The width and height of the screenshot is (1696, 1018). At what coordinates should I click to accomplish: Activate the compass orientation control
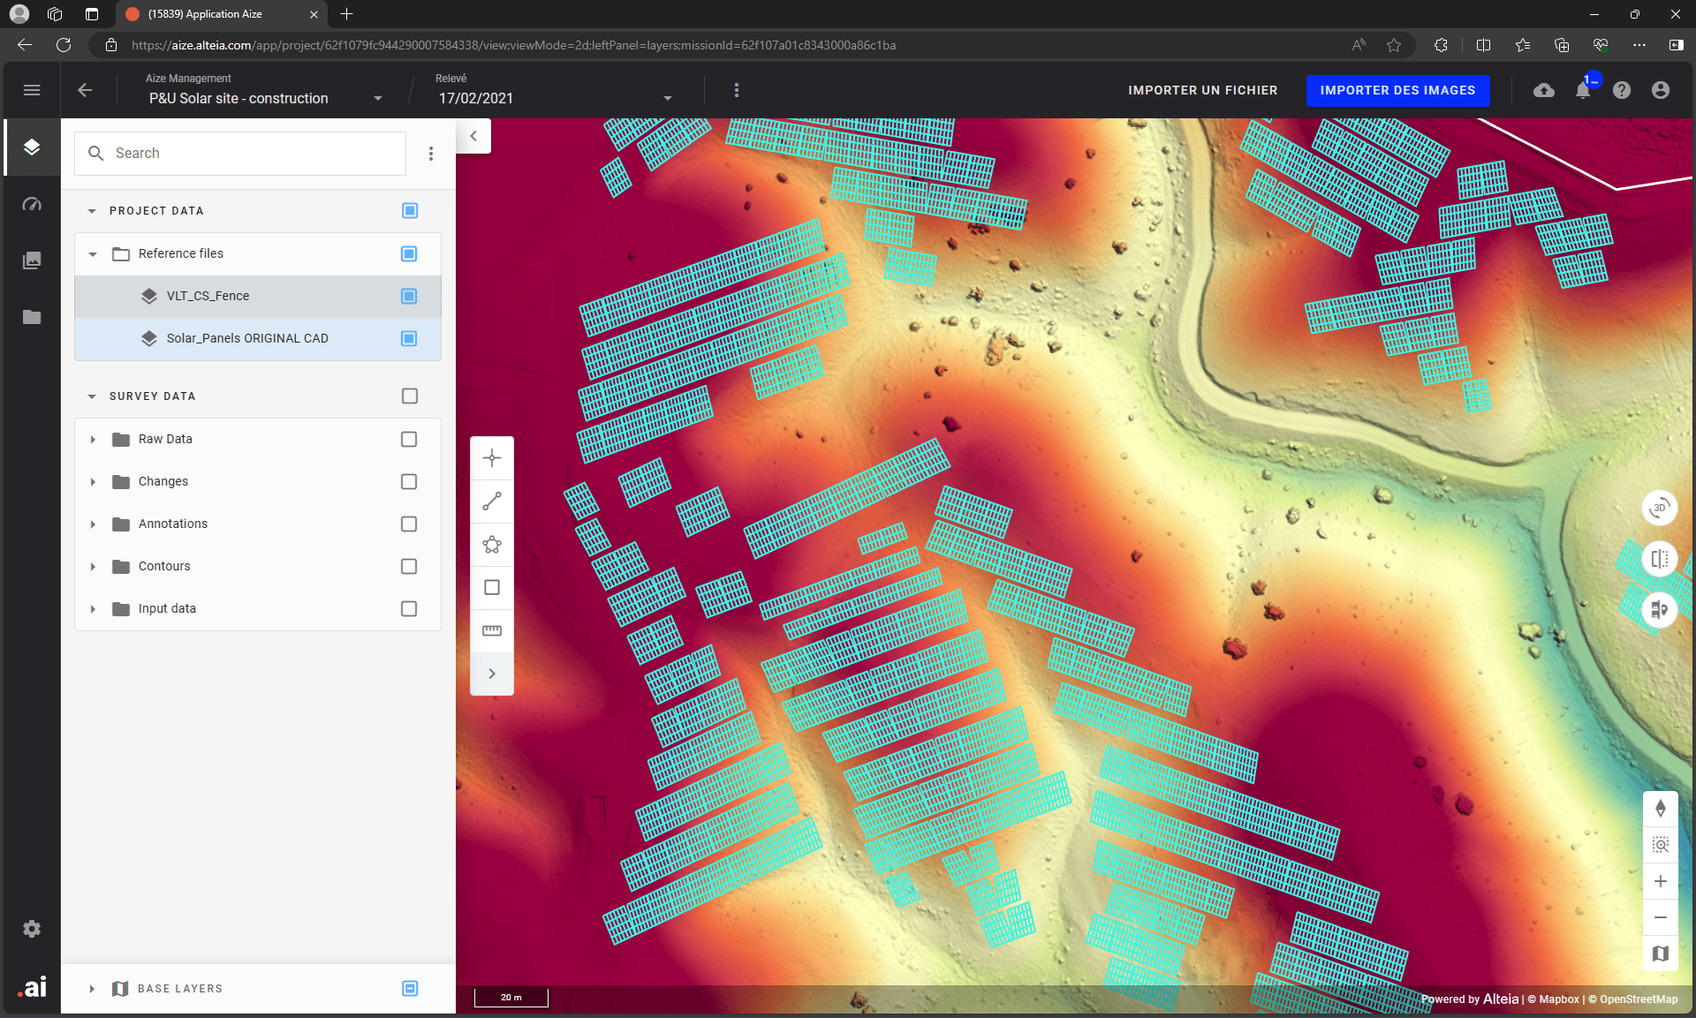[1660, 807]
